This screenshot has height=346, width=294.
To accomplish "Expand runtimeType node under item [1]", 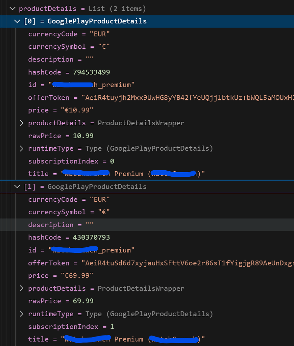I will [x=22, y=314].
